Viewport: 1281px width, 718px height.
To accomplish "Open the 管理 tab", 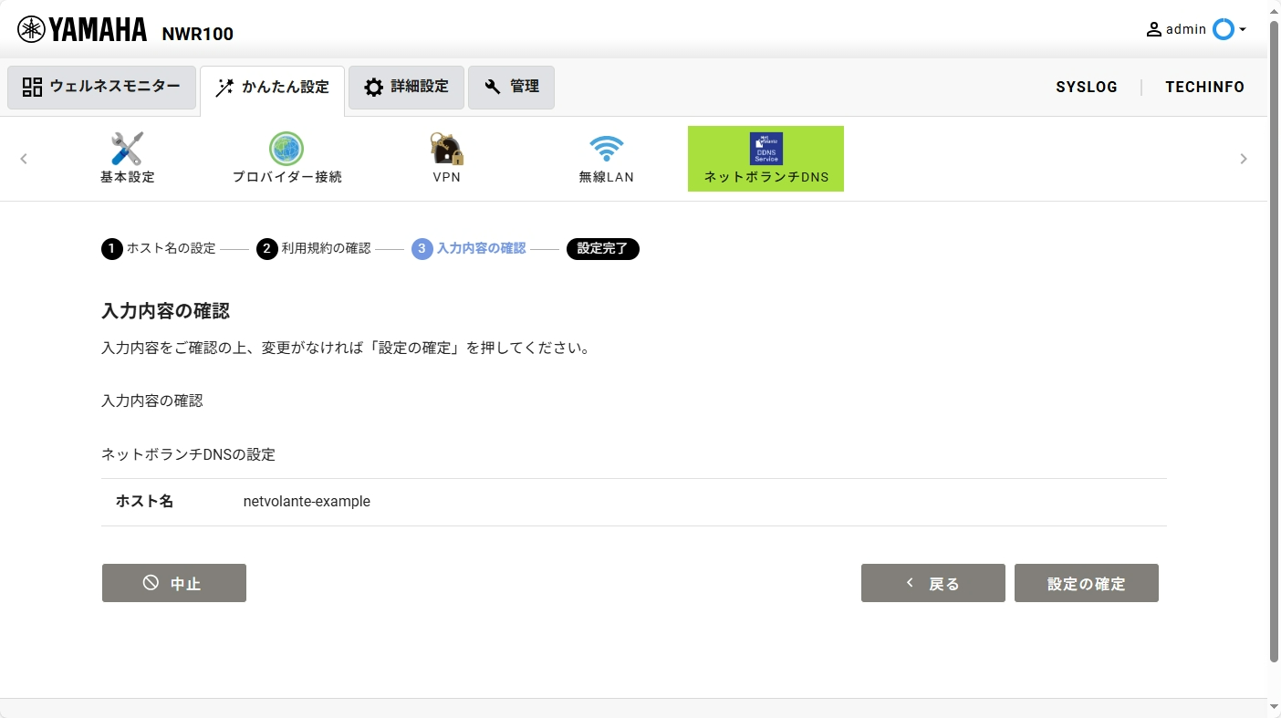I will (x=511, y=88).
